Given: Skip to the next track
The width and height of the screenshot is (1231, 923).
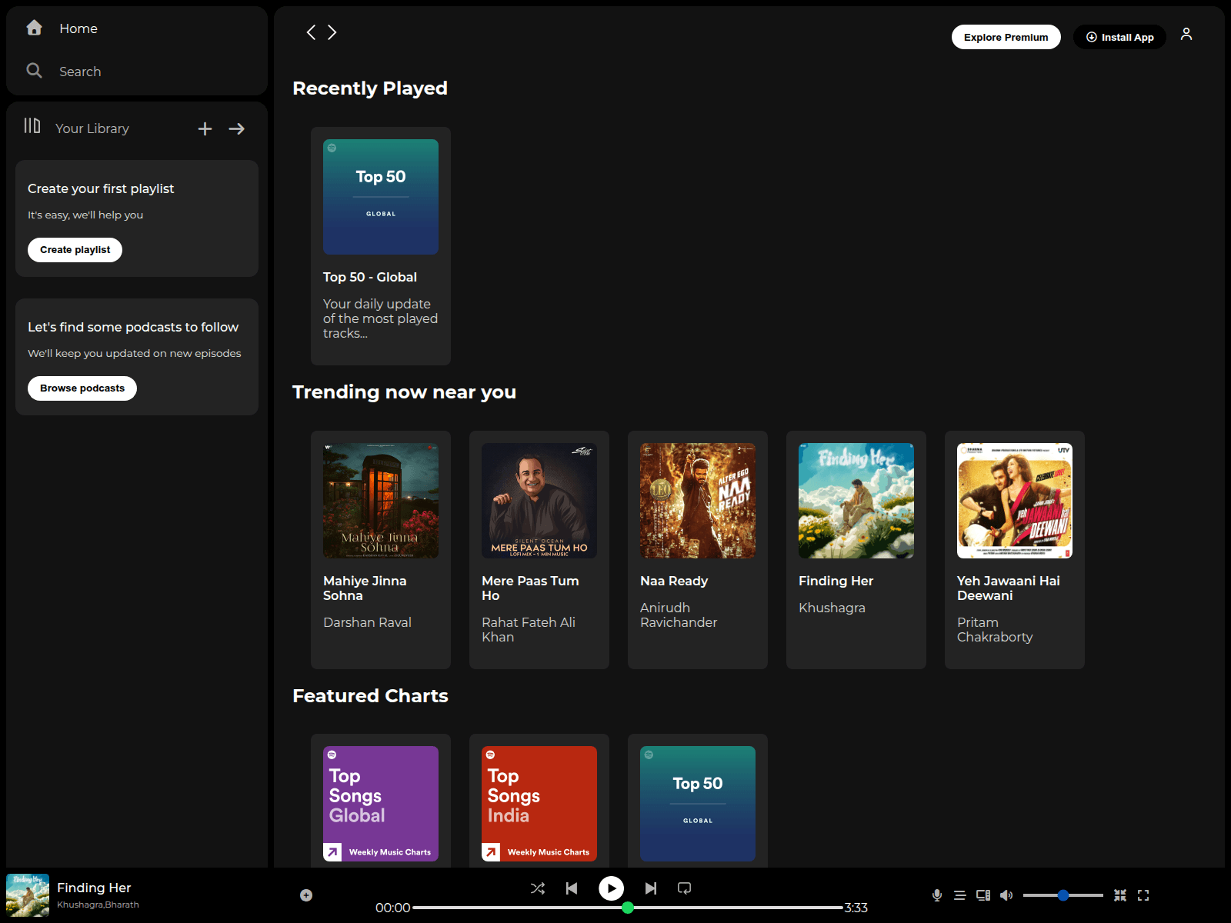Looking at the screenshot, I should (651, 888).
